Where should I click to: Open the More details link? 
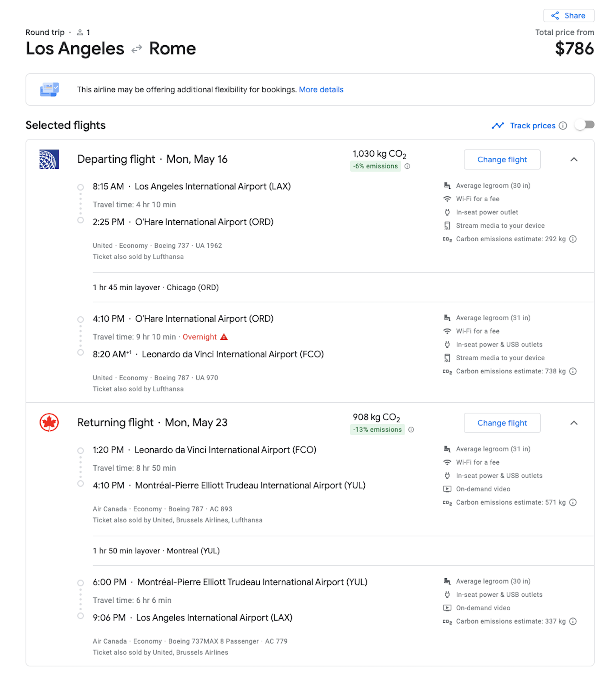321,89
